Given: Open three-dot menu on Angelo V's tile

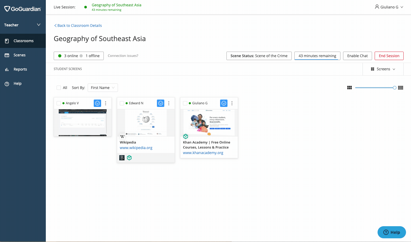Looking at the screenshot, I should point(106,103).
